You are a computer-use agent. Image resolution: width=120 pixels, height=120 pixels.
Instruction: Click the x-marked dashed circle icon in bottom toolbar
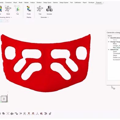(x=21, y=114)
